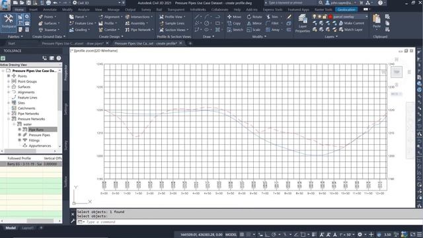423x238 pixels.
Task: Expand the Pressure Pipes tree node
Action: [x=19, y=135]
